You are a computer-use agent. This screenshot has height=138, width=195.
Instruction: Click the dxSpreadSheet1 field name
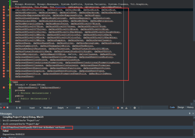tap(28, 88)
